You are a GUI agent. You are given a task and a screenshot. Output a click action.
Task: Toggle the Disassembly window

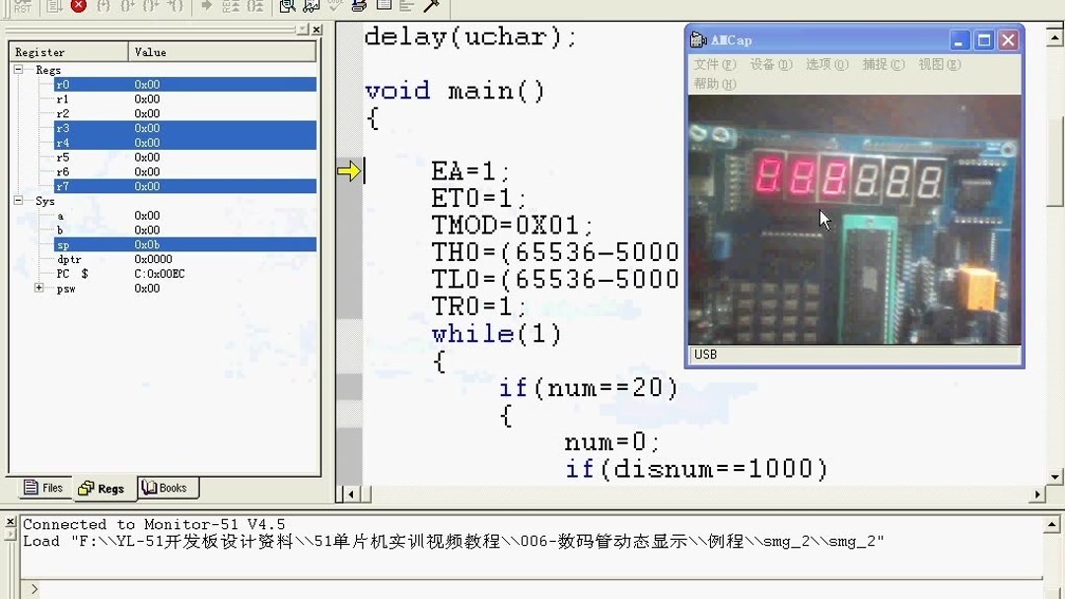286,7
